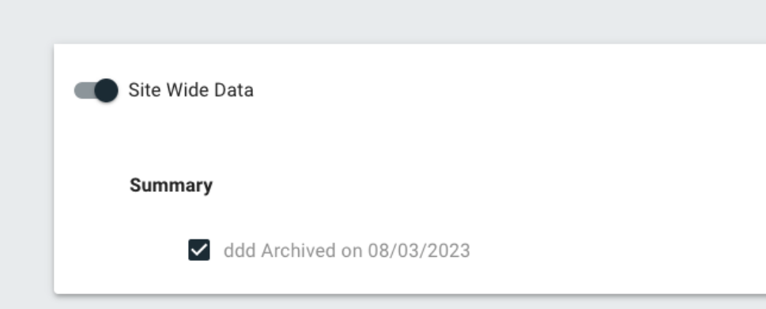Screen dimensions: 766x309
Task: Click the 'ddd Archived on 08/03/2023' label
Action: [346, 251]
